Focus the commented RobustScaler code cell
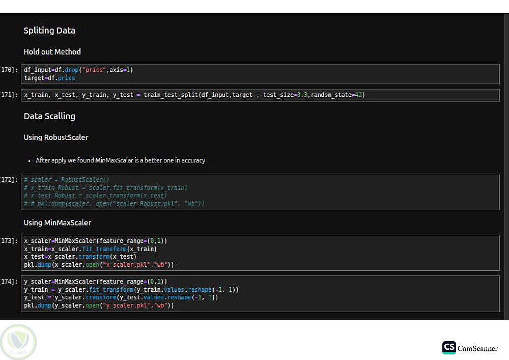This screenshot has width=509, height=360. (x=260, y=191)
